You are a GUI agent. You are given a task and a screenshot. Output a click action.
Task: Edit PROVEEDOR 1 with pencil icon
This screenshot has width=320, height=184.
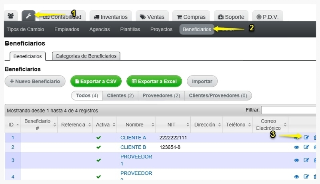pos(306,160)
